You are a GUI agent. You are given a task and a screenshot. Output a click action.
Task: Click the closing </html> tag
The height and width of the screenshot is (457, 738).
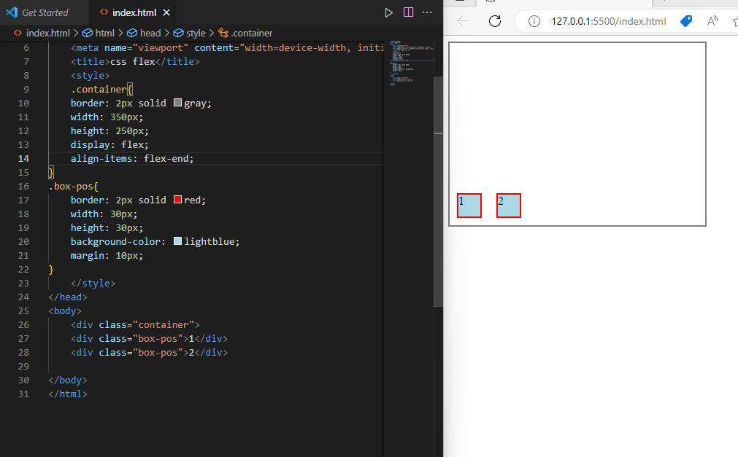coord(68,394)
